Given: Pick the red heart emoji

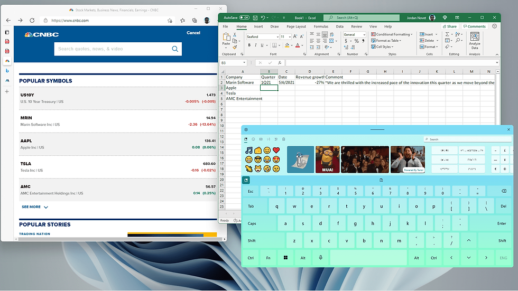Looking at the screenshot, I should (x=276, y=151).
